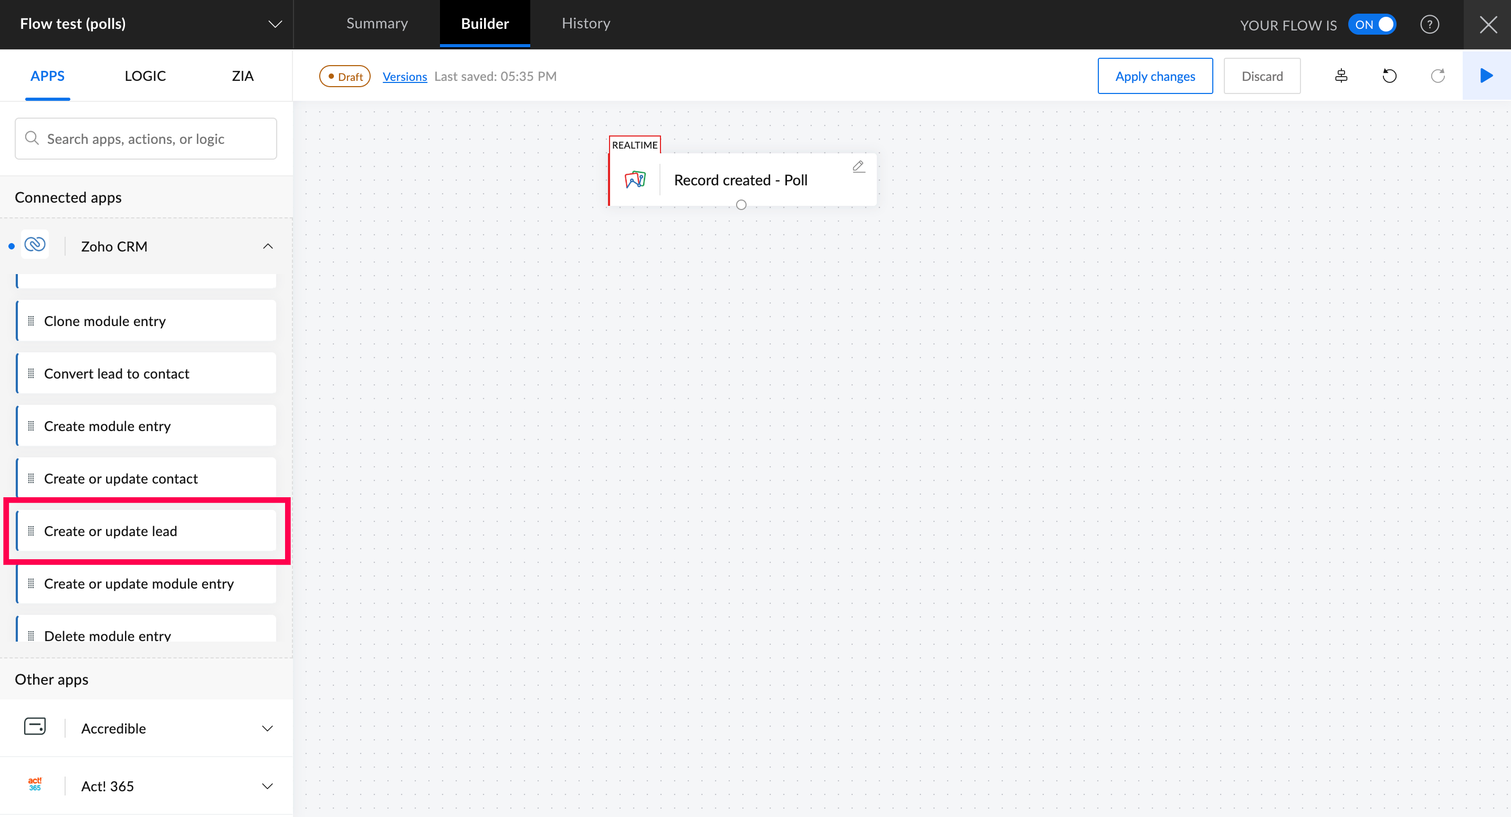Expand the Act! 365 app section

click(x=267, y=786)
